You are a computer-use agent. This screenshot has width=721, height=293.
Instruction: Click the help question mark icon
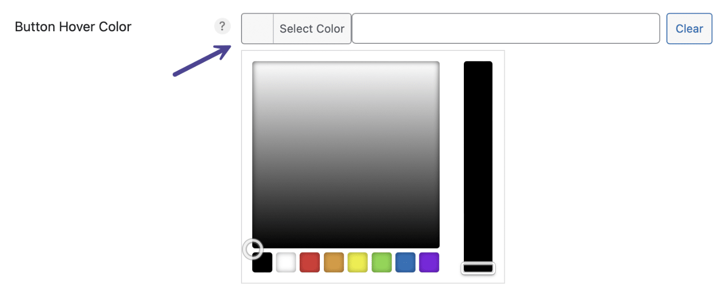click(x=222, y=26)
